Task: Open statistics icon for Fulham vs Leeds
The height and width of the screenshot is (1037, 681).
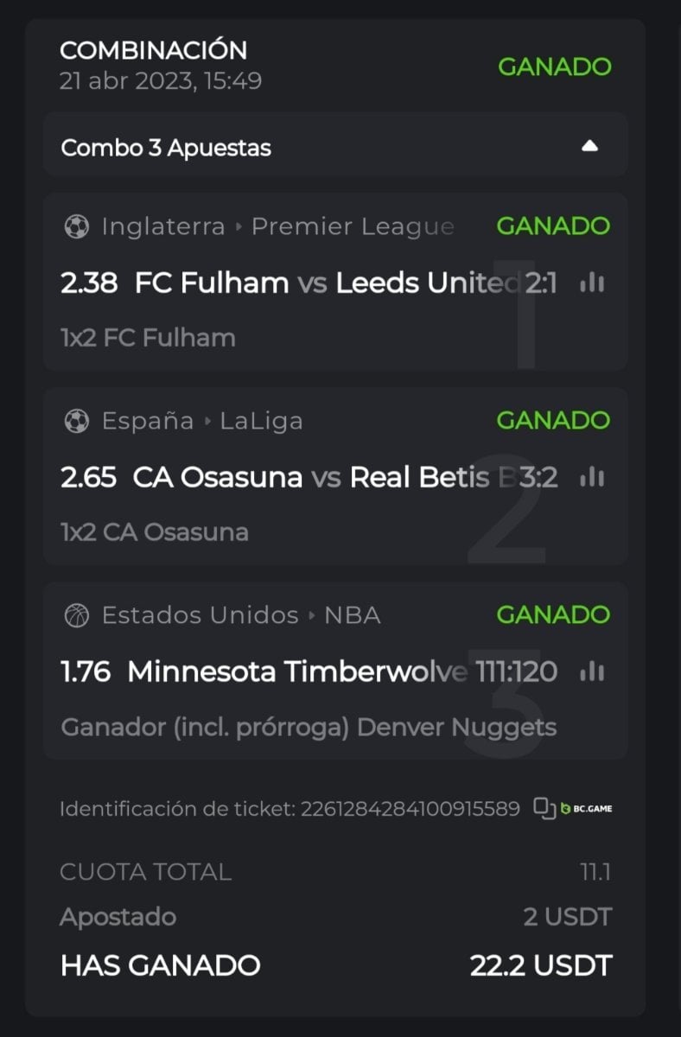Action: 592,283
